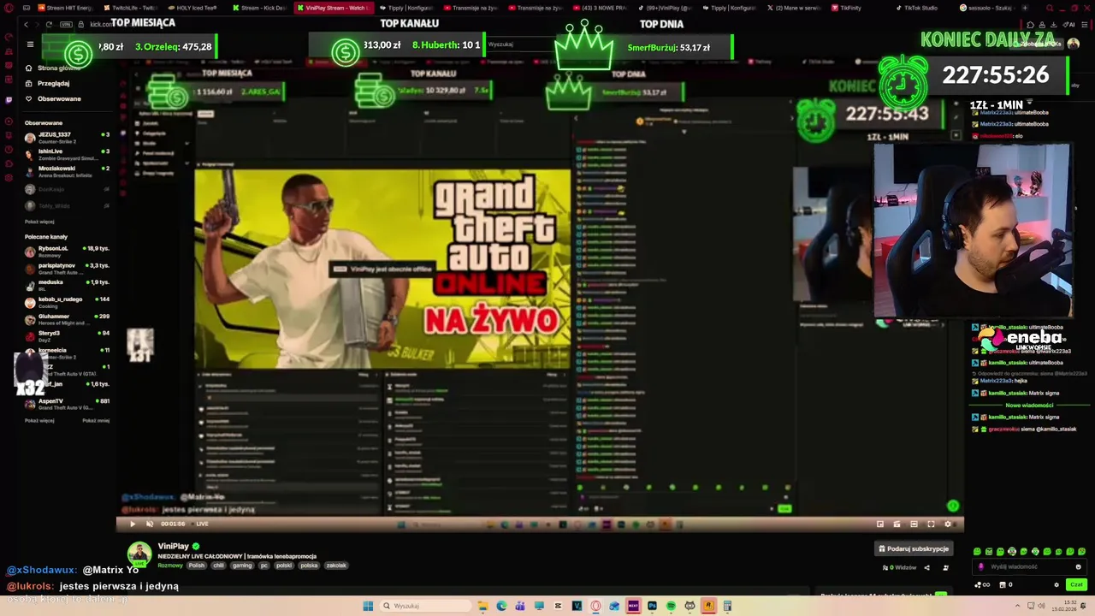Open ViniPlay channel avatar
The width and height of the screenshot is (1095, 616).
[139, 554]
